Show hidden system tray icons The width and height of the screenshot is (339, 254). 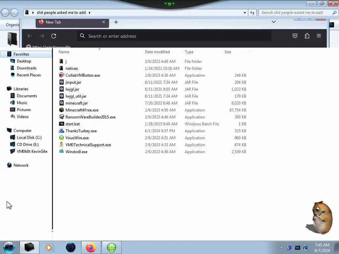coord(281,248)
